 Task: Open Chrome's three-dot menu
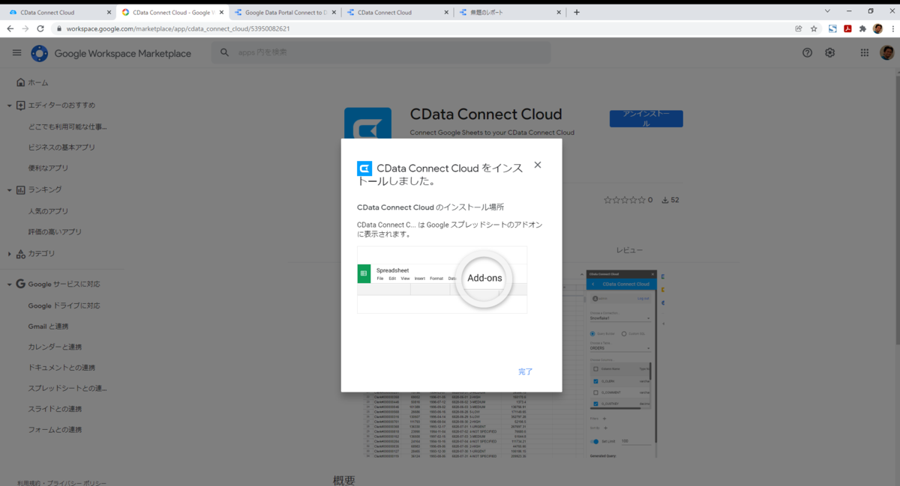coord(892,28)
